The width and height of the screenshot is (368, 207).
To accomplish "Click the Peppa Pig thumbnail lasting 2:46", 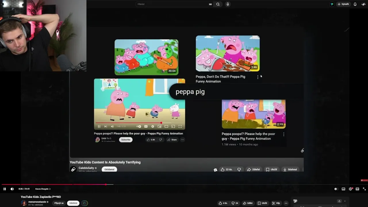I will tap(228, 53).
